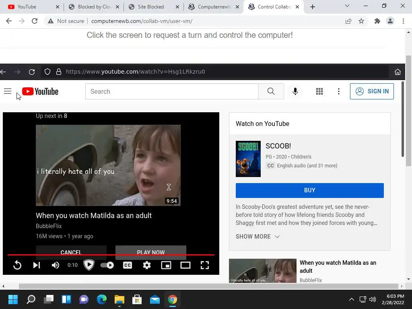Image resolution: width=412 pixels, height=309 pixels.
Task: Open Chrome extensions puzzle icon
Action: pos(377,21)
